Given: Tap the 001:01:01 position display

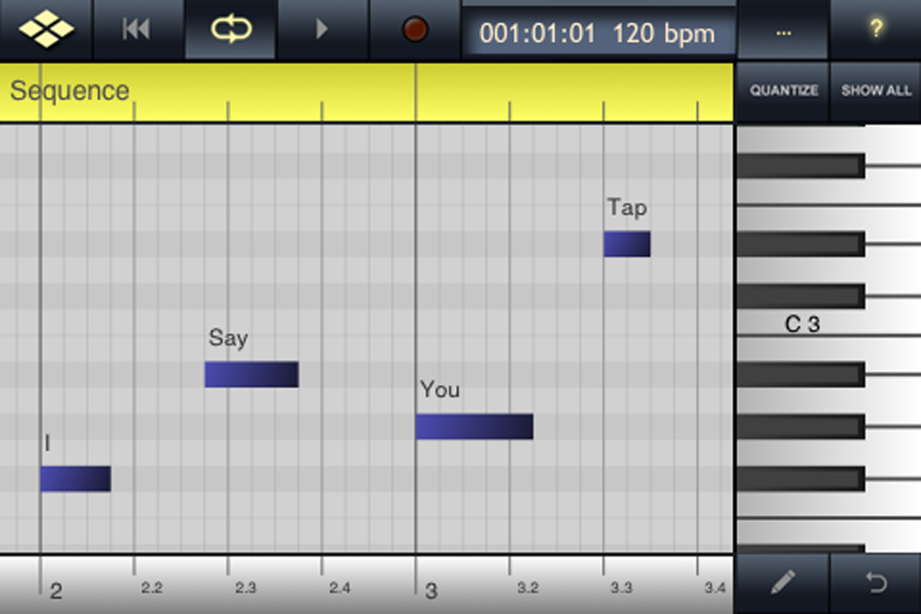Looking at the screenshot, I should click(x=537, y=34).
